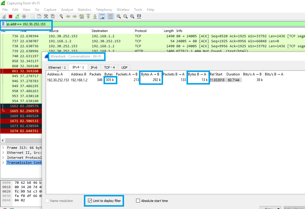
Task: Click the start capture shark fin icon
Action: [4, 16]
